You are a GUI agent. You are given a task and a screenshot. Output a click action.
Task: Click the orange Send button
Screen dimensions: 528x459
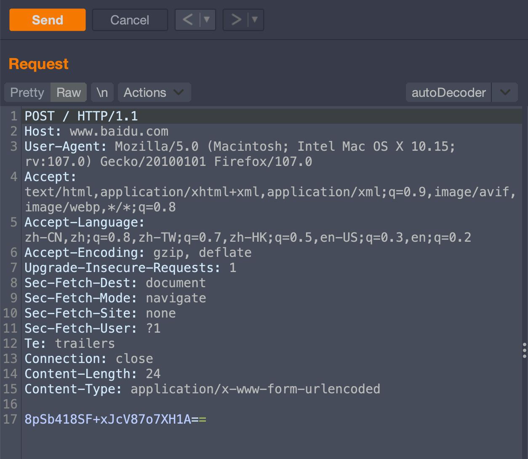pyautogui.click(x=48, y=20)
